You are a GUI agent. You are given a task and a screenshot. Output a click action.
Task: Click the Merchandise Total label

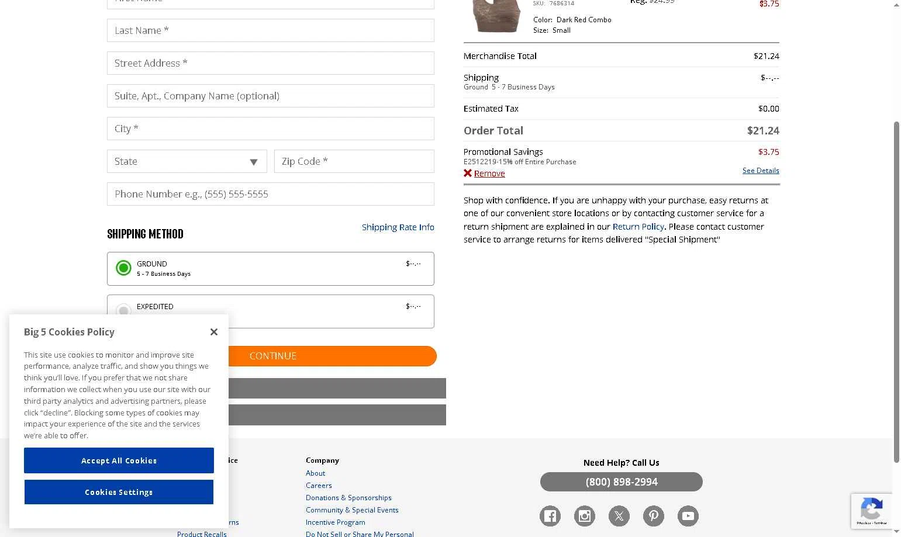click(x=500, y=56)
